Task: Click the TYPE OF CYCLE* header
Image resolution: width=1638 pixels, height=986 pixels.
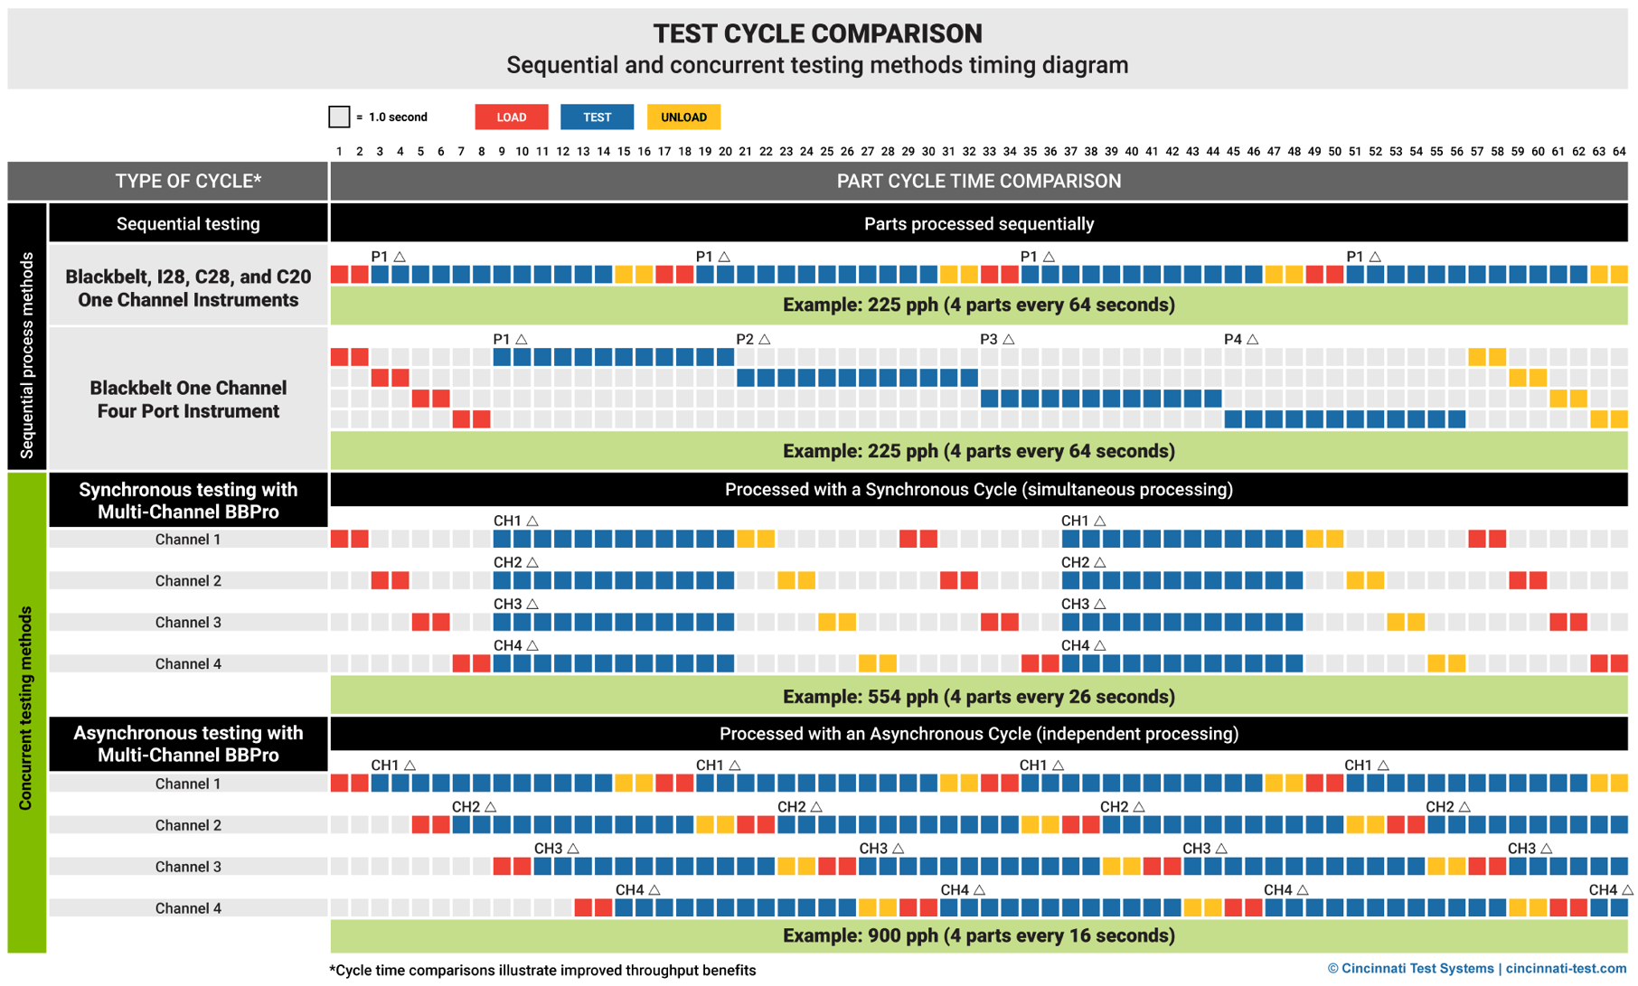Action: 188,182
